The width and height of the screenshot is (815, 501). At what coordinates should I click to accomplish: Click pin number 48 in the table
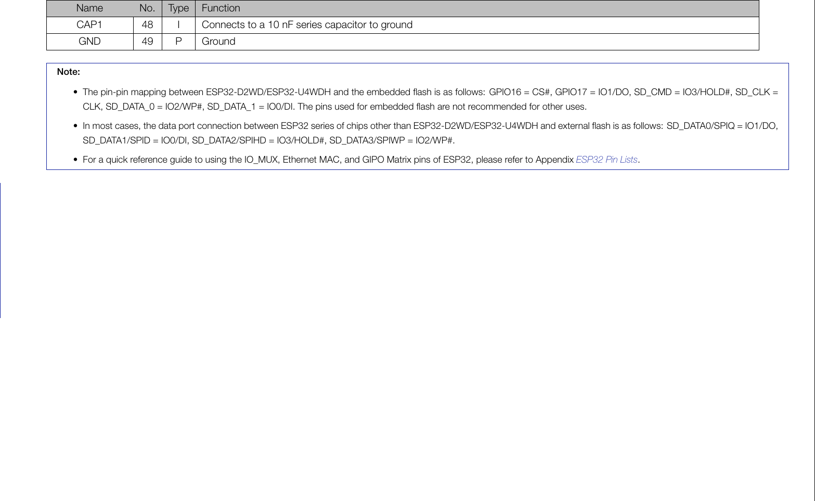click(147, 25)
